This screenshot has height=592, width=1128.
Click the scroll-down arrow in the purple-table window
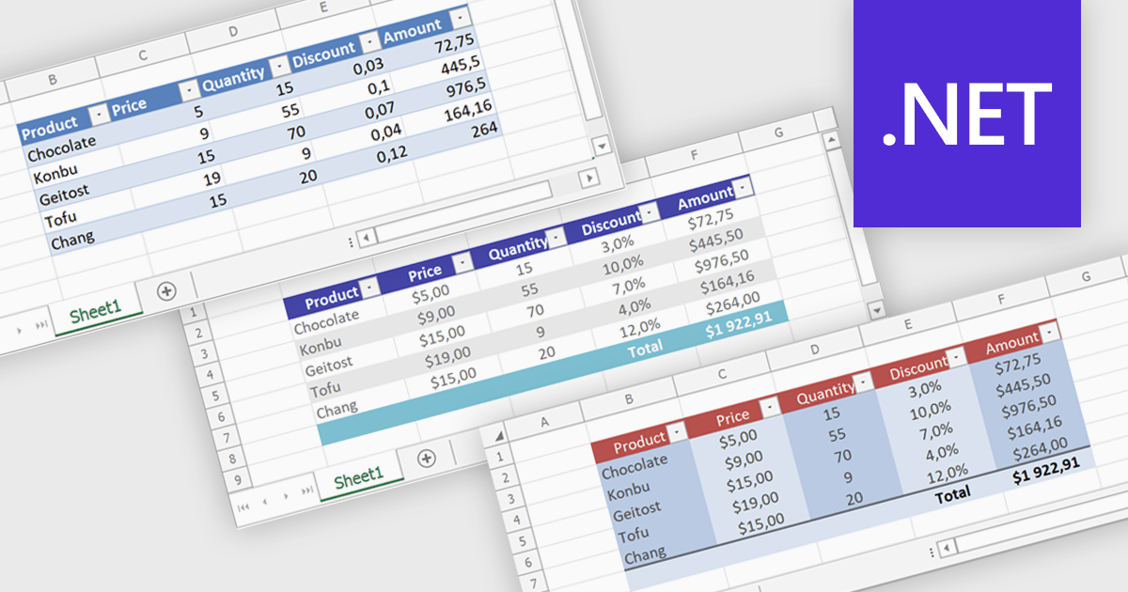(x=877, y=310)
